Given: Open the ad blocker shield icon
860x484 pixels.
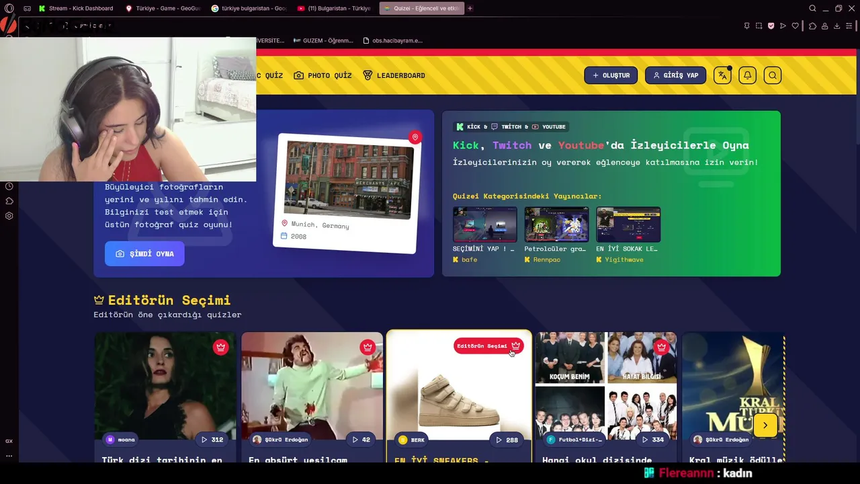Looking at the screenshot, I should point(771,26).
